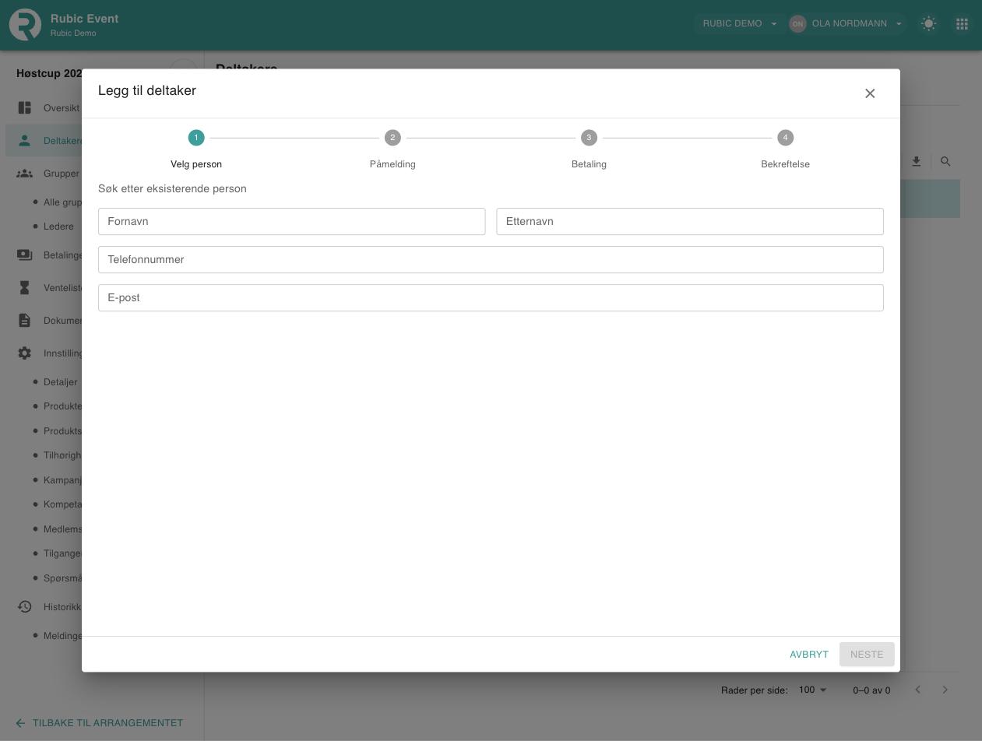
Task: Select step 3 Betaling
Action: click(589, 149)
